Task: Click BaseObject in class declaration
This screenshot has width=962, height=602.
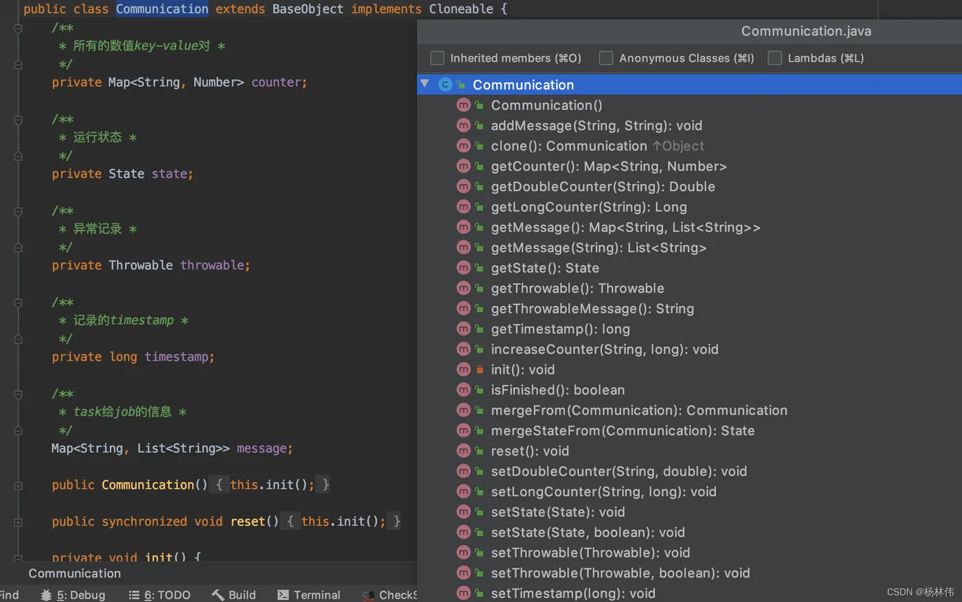Action: 308,9
